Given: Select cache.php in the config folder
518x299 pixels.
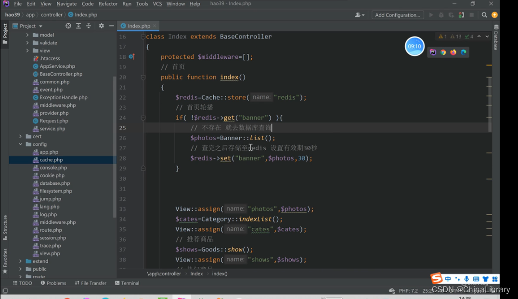Looking at the screenshot, I should [51, 159].
